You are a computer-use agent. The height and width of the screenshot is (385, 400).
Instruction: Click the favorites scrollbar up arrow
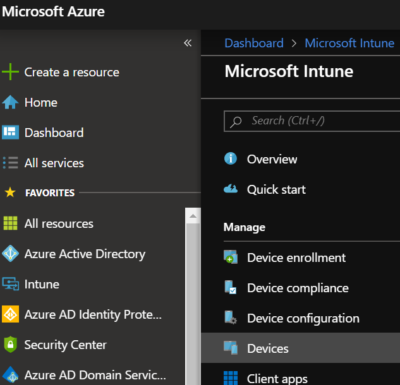[193, 216]
